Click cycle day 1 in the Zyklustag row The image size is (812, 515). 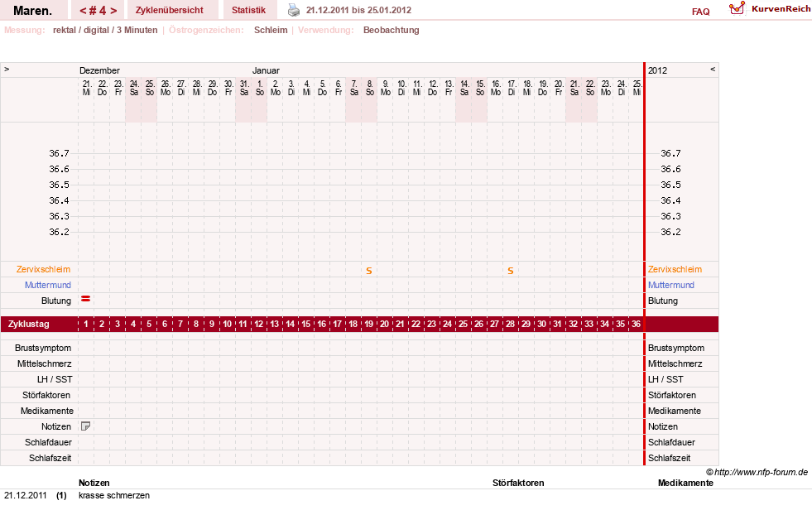tap(86, 324)
